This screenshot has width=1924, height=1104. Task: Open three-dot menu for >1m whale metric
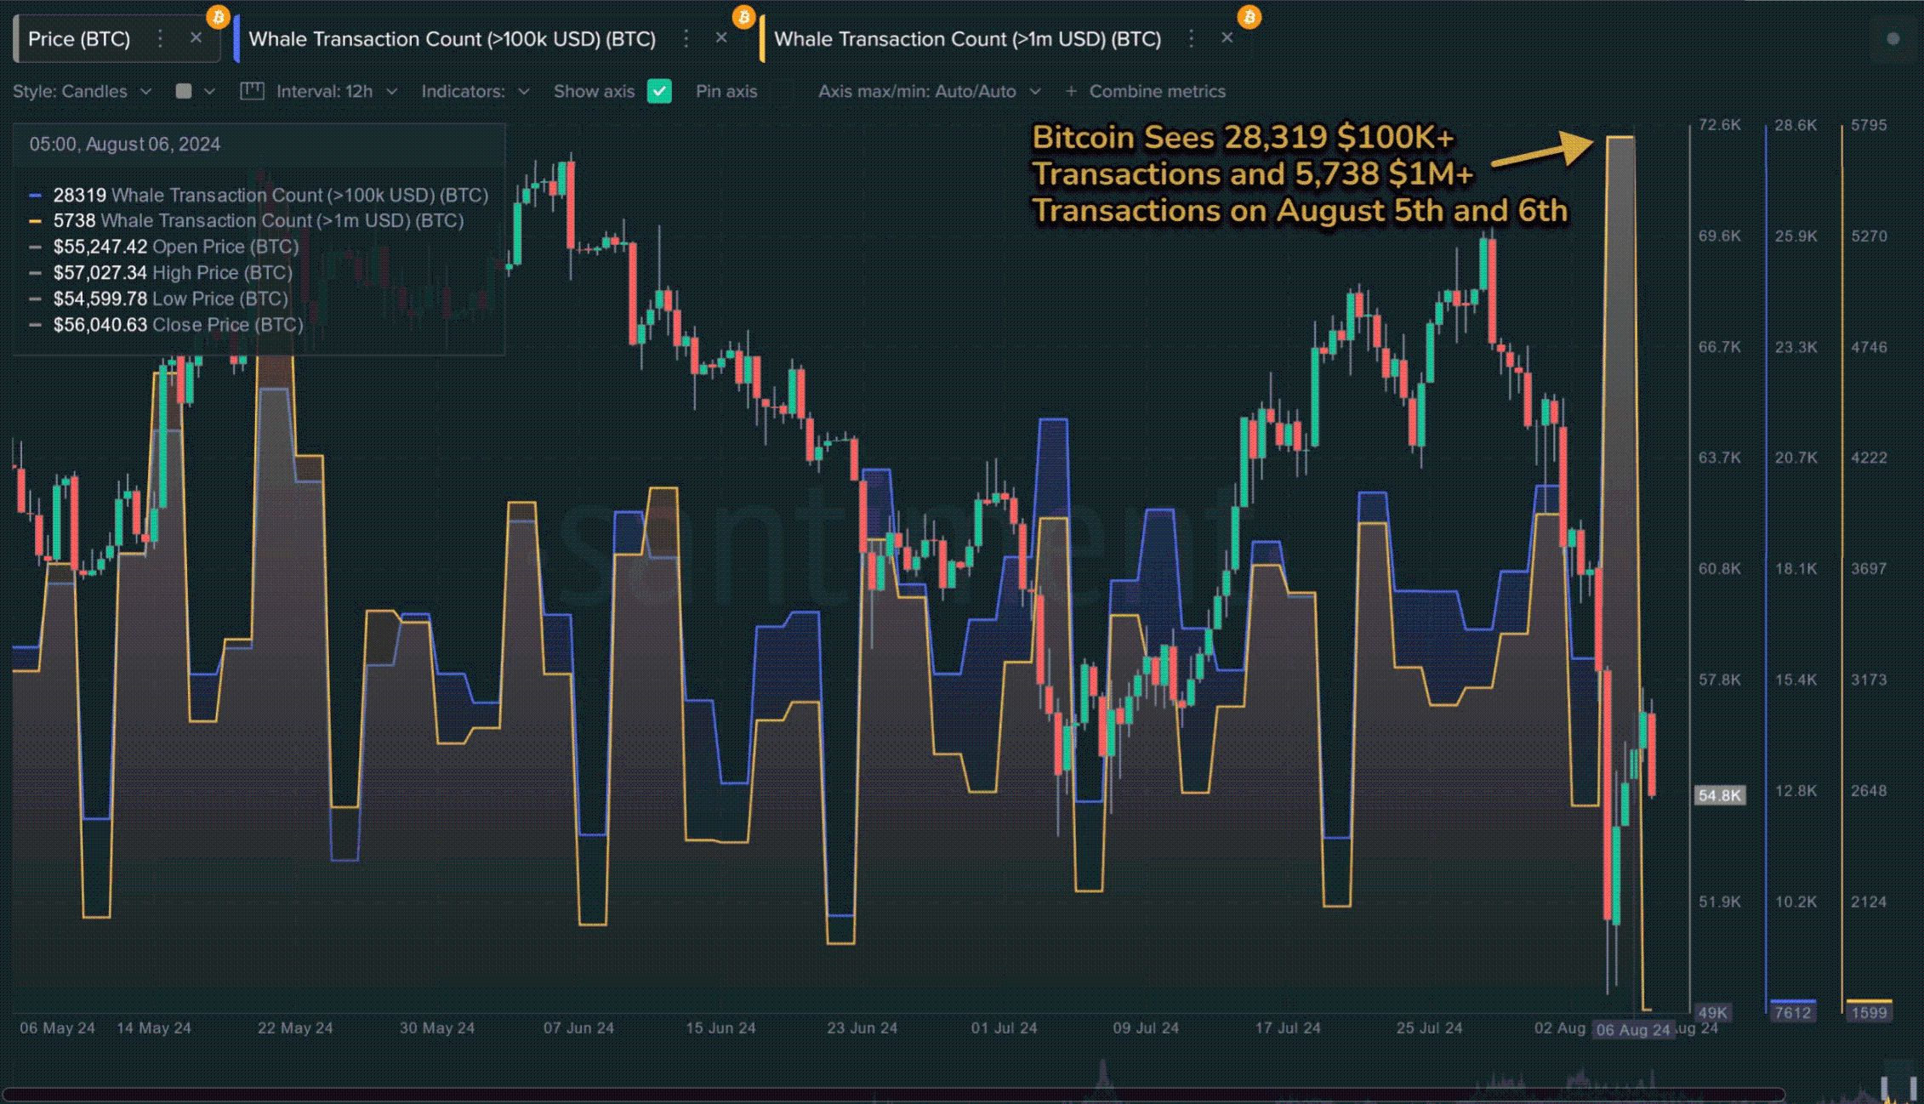(1191, 38)
